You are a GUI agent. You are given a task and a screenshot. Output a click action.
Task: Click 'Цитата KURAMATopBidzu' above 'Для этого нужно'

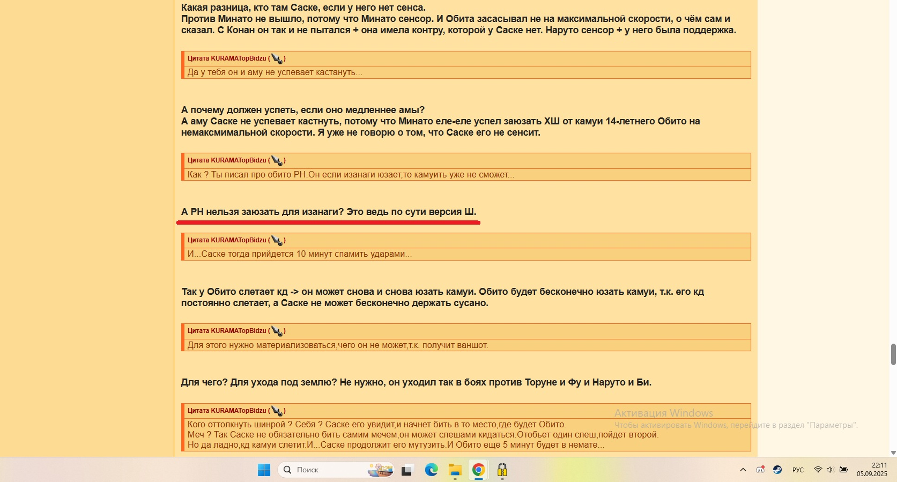(x=227, y=331)
